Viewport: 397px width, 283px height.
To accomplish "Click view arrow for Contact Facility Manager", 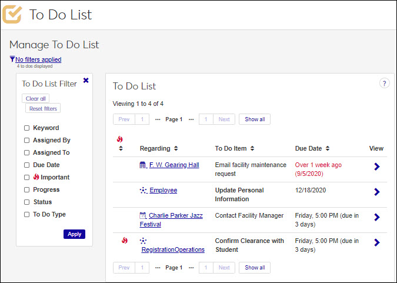I will coord(376,217).
